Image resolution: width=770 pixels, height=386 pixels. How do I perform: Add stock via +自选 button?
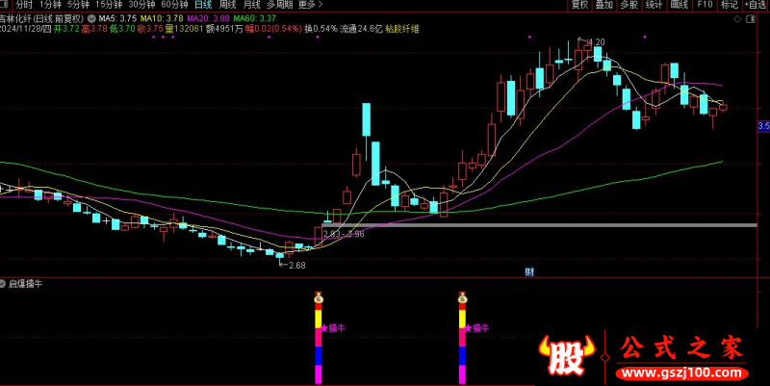(x=757, y=5)
